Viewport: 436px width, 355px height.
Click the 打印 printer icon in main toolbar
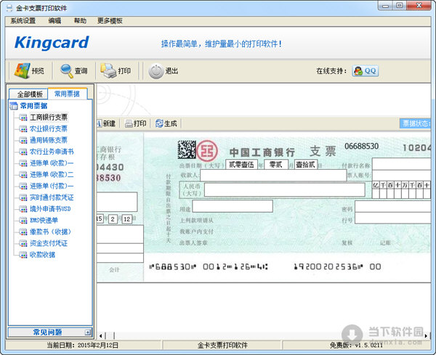(x=108, y=71)
